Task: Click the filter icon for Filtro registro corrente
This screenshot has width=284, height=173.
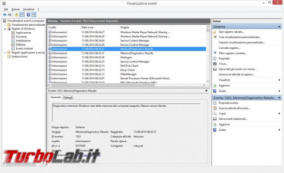Action: pyautogui.click(x=215, y=53)
